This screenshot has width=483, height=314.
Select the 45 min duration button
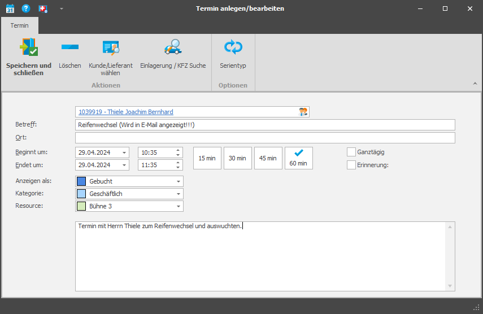[x=268, y=158]
